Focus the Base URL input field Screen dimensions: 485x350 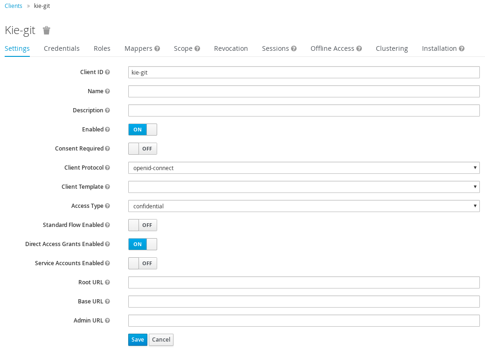click(304, 302)
